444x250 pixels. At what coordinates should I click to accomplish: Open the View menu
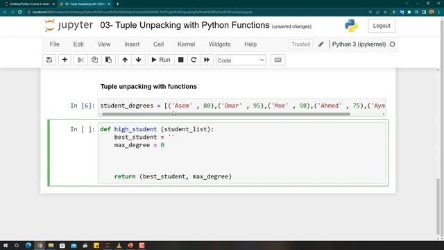[104, 44]
